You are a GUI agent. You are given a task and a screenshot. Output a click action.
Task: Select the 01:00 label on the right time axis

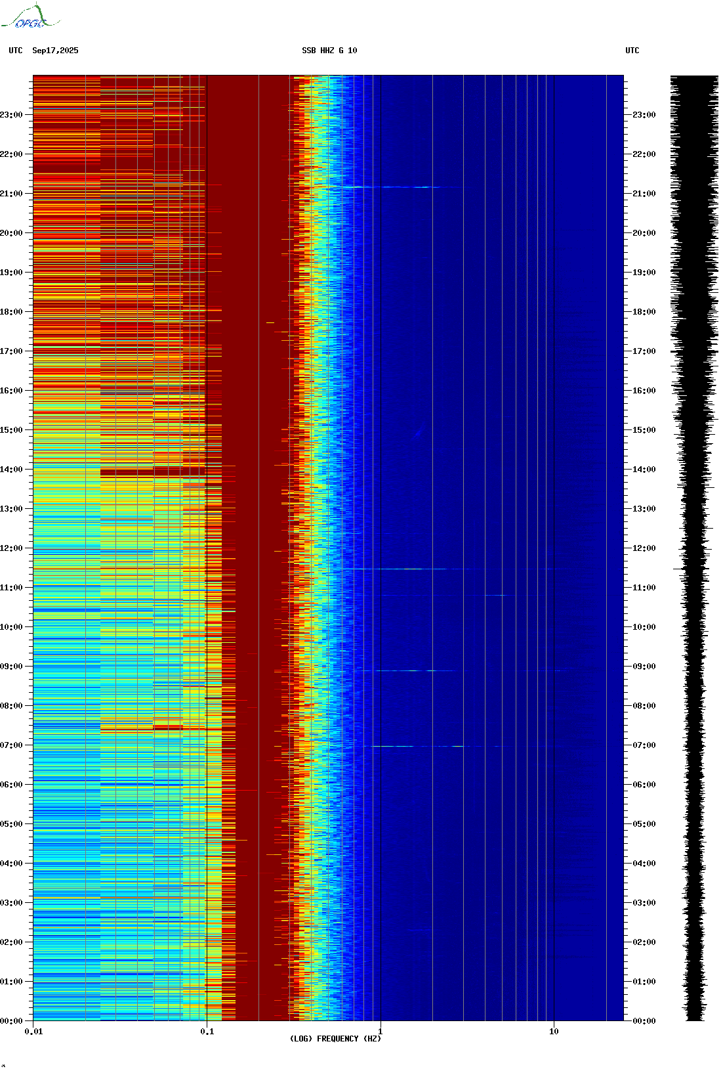point(644,982)
